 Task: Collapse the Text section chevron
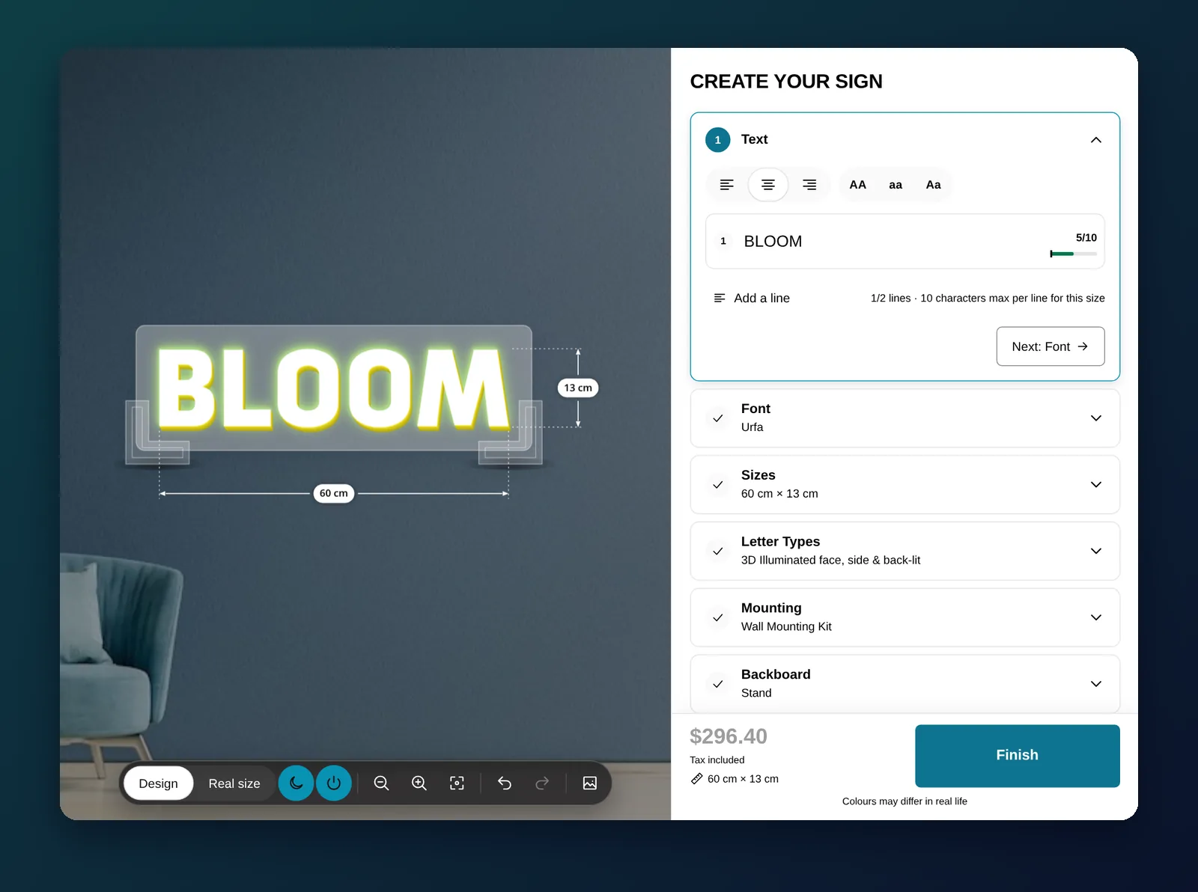(1096, 140)
